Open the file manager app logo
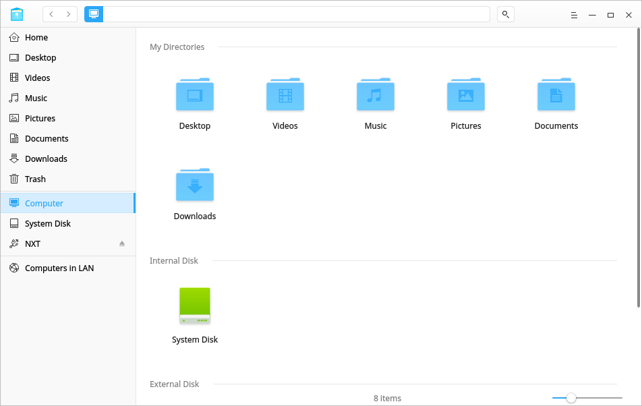 coord(17,14)
